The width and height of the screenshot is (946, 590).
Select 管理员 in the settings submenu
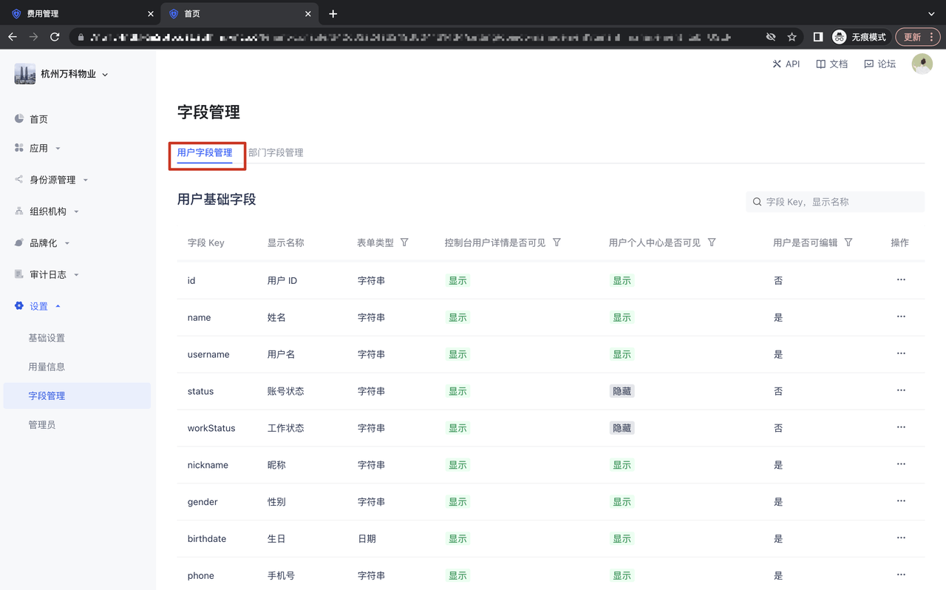(42, 424)
